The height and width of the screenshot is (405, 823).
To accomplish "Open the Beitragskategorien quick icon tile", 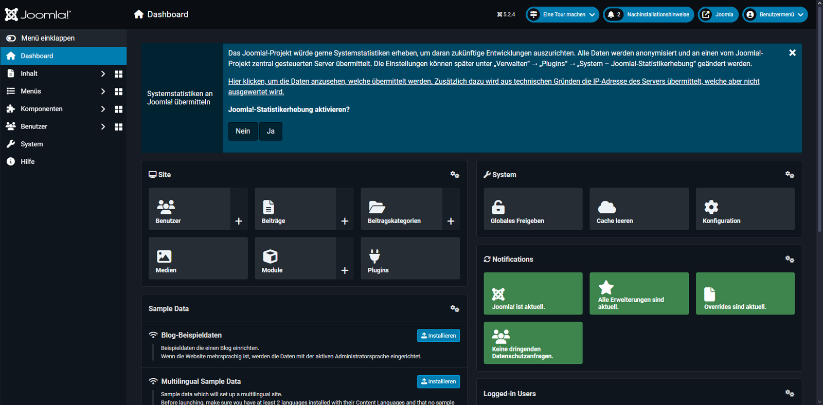I will pos(401,209).
